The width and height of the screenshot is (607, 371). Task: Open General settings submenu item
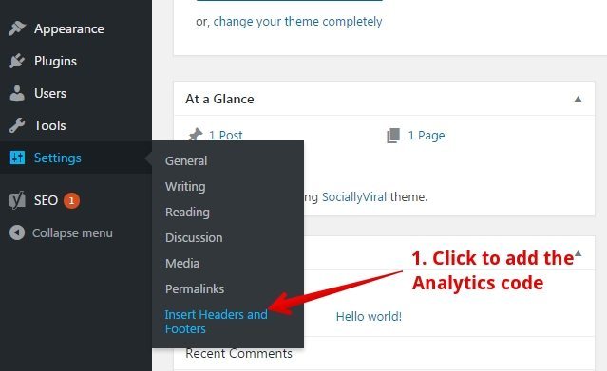coord(186,160)
